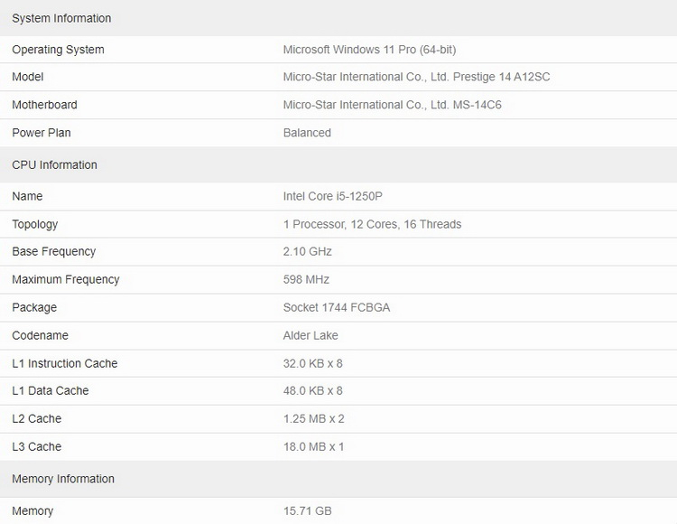Image resolution: width=677 pixels, height=524 pixels.
Task: Click the 'Package' label
Action: pos(34,307)
